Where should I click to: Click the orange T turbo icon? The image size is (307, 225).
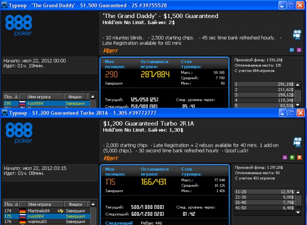pyautogui.click(x=300, y=157)
